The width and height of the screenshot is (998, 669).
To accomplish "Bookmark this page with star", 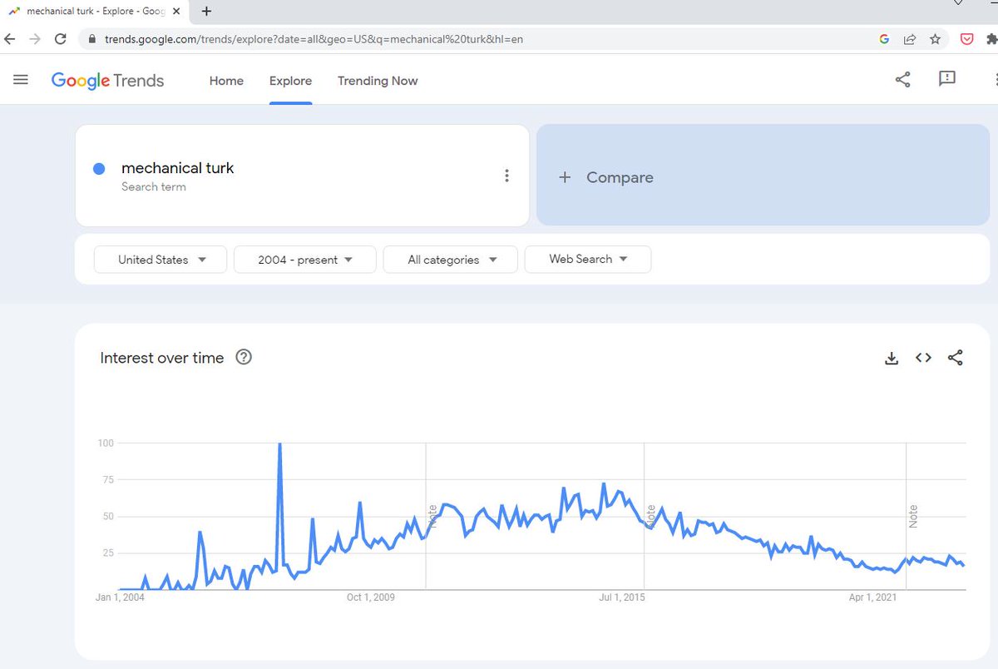I will coord(936,38).
